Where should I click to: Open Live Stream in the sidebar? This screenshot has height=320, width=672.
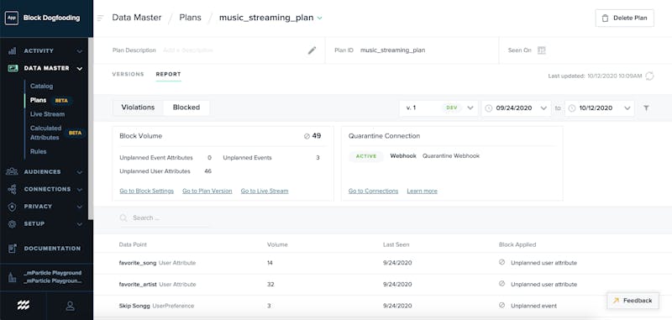[x=48, y=114]
